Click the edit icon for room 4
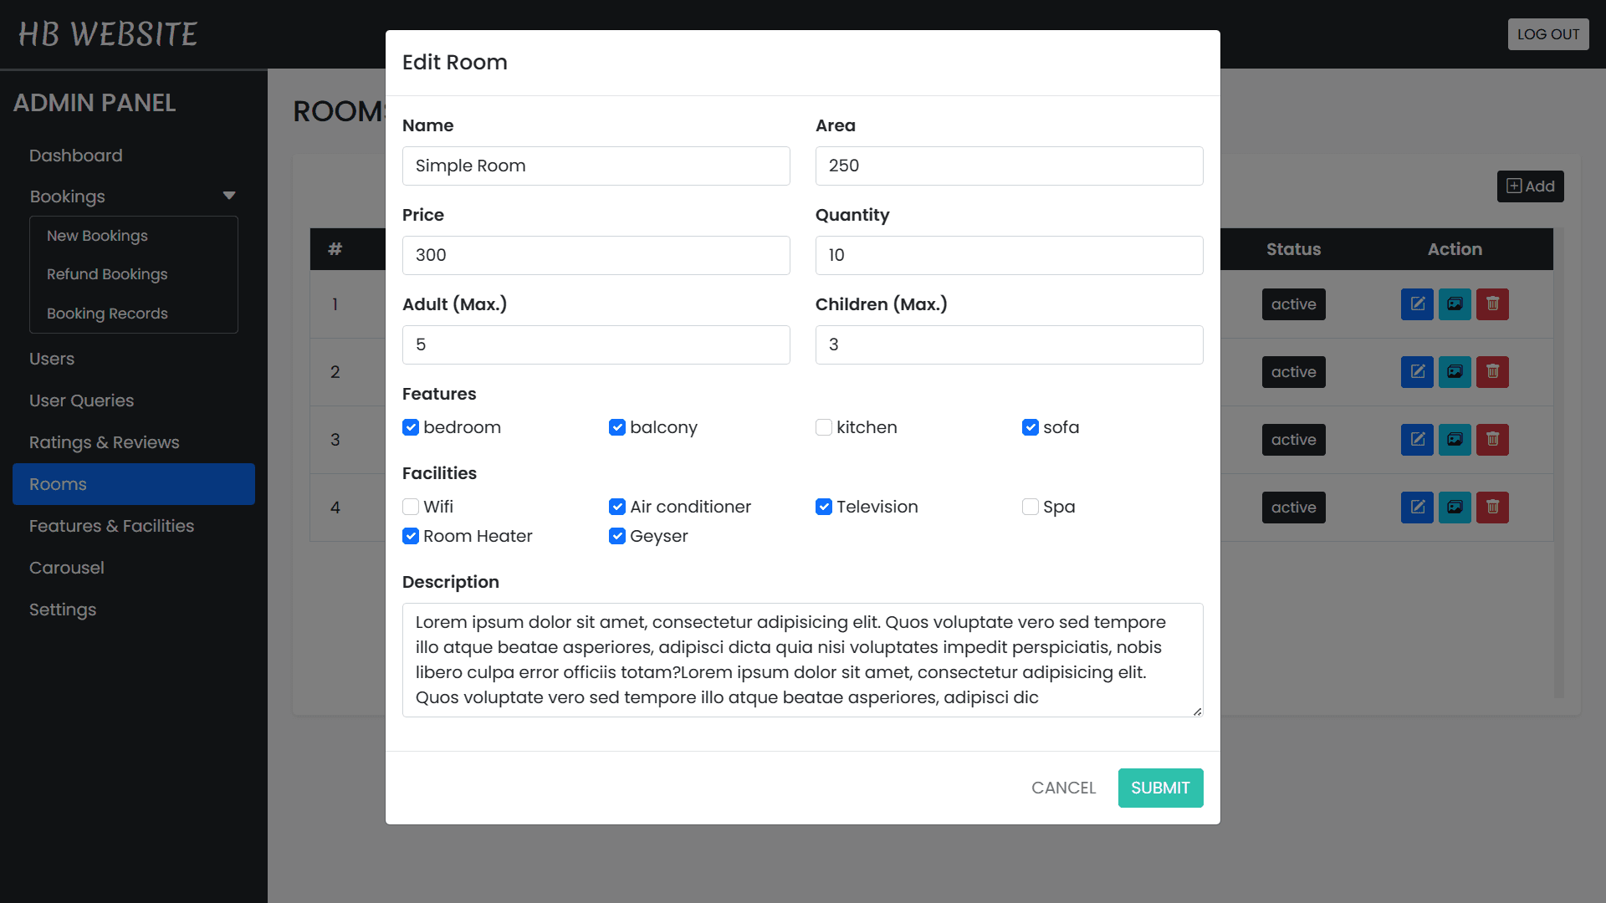This screenshot has height=903, width=1606. click(1417, 508)
